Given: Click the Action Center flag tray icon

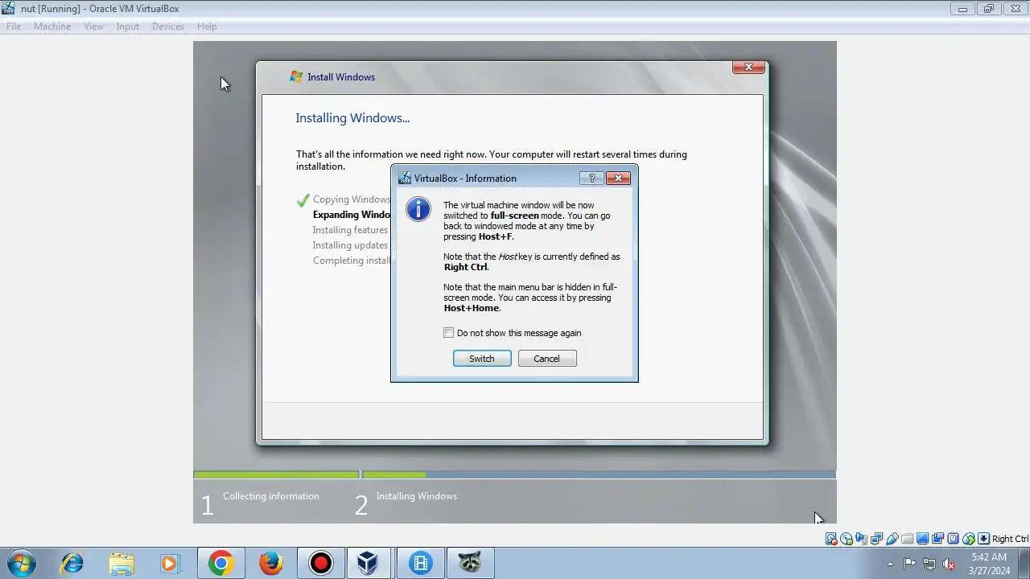Looking at the screenshot, I should pyautogui.click(x=909, y=564).
